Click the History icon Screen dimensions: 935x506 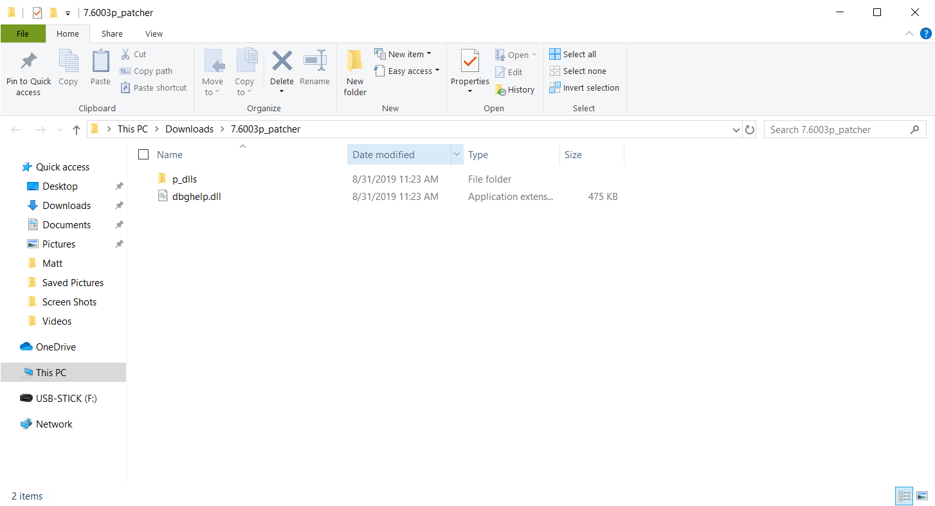coord(501,90)
